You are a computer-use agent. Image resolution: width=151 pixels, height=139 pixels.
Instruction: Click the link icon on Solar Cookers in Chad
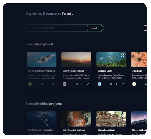click(88, 84)
